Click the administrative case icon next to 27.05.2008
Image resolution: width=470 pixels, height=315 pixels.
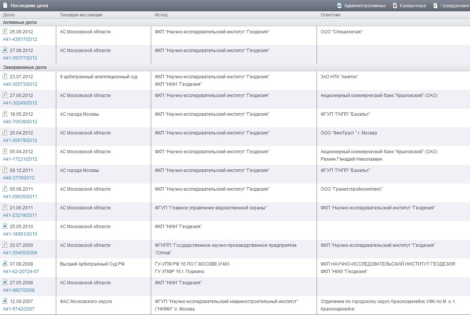tap(5, 282)
